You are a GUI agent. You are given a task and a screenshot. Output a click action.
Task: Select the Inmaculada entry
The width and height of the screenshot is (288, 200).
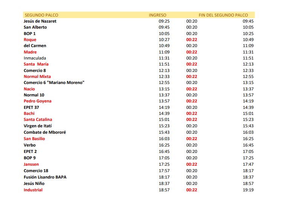click(x=35, y=58)
